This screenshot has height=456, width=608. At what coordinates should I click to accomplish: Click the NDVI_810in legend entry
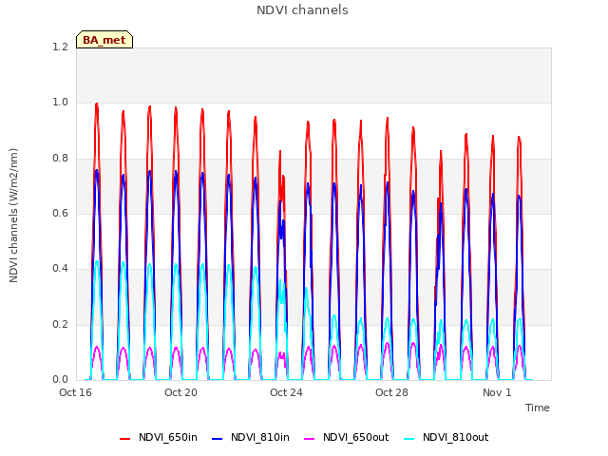pyautogui.click(x=251, y=438)
